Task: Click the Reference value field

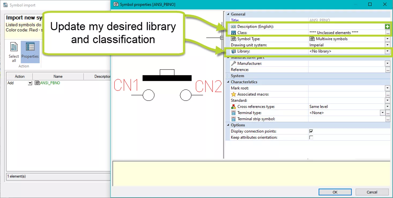Action: [347, 70]
